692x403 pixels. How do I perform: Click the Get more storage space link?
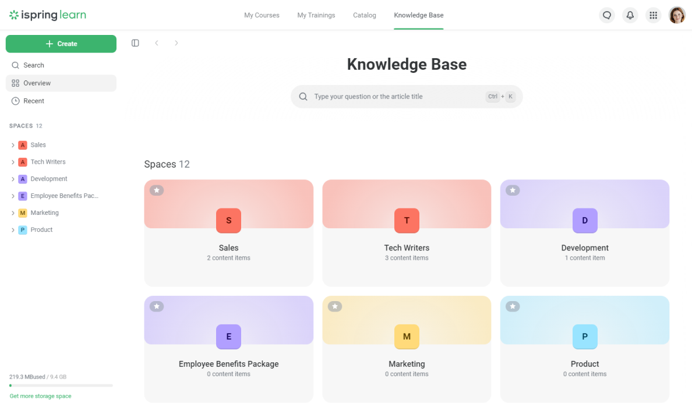coord(40,395)
